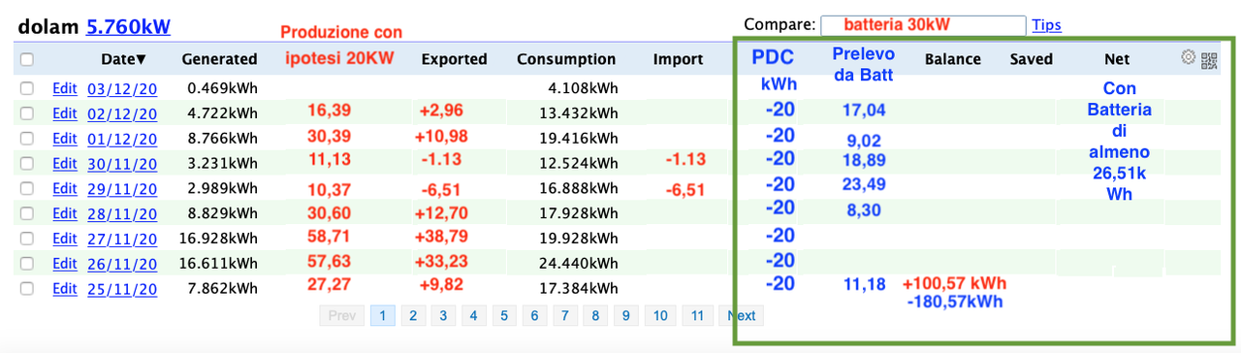
Task: Check the box for 27/11/20 row
Action: pos(27,238)
